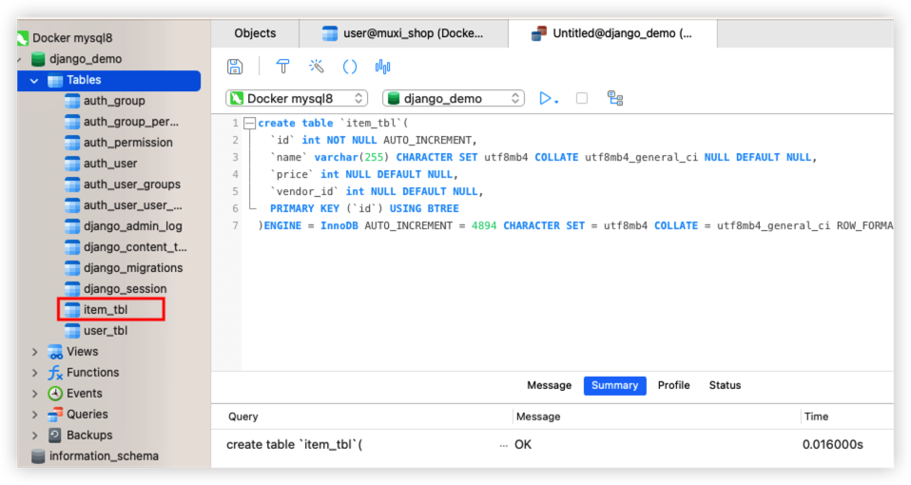Switch to user@muxi_shop tab
The image size is (911, 485).
[x=403, y=33]
